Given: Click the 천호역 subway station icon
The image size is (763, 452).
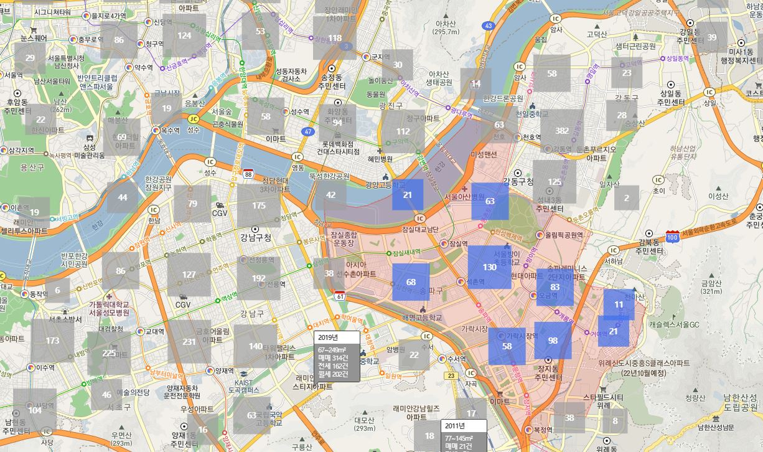Looking at the screenshot, I should (x=518, y=137).
